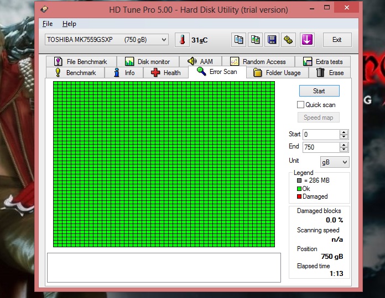Click the save screenshot floppy disk icon
This screenshot has height=298, width=385.
click(272, 40)
